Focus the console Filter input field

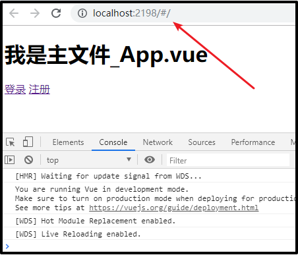click(228, 160)
